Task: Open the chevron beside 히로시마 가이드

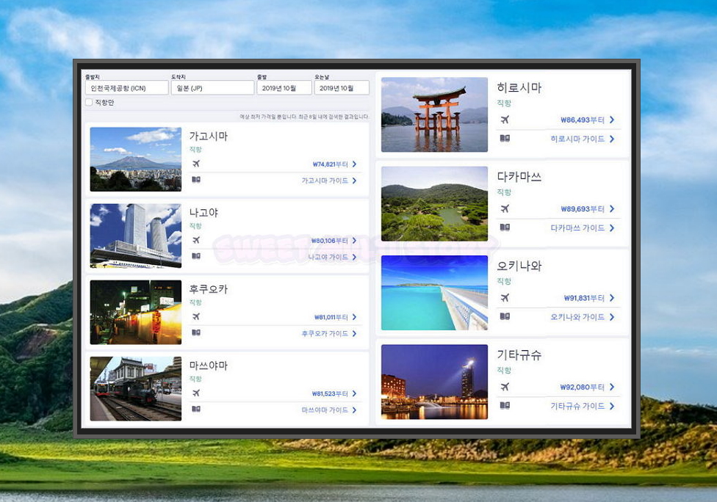Action: click(x=612, y=139)
